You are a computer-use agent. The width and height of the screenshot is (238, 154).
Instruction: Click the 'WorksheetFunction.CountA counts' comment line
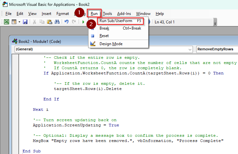140,63
